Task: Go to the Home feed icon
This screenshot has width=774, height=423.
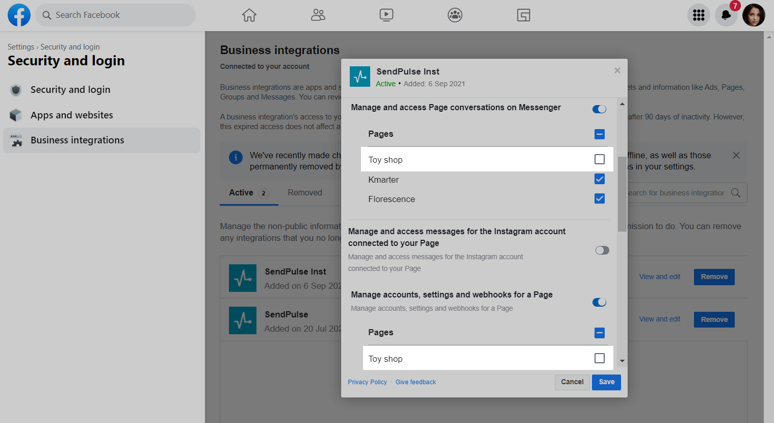Action: tap(249, 15)
